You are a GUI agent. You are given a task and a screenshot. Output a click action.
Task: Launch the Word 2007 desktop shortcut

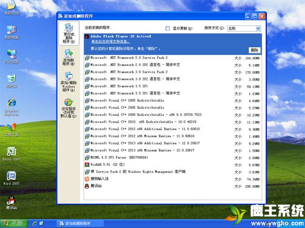tap(11, 178)
